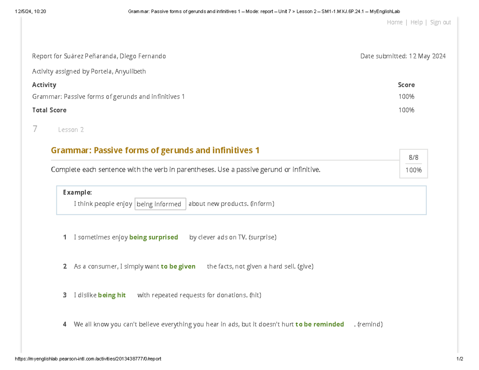479x370 pixels.
Task: Sign out of MyEnglishLab
Action: (x=441, y=22)
